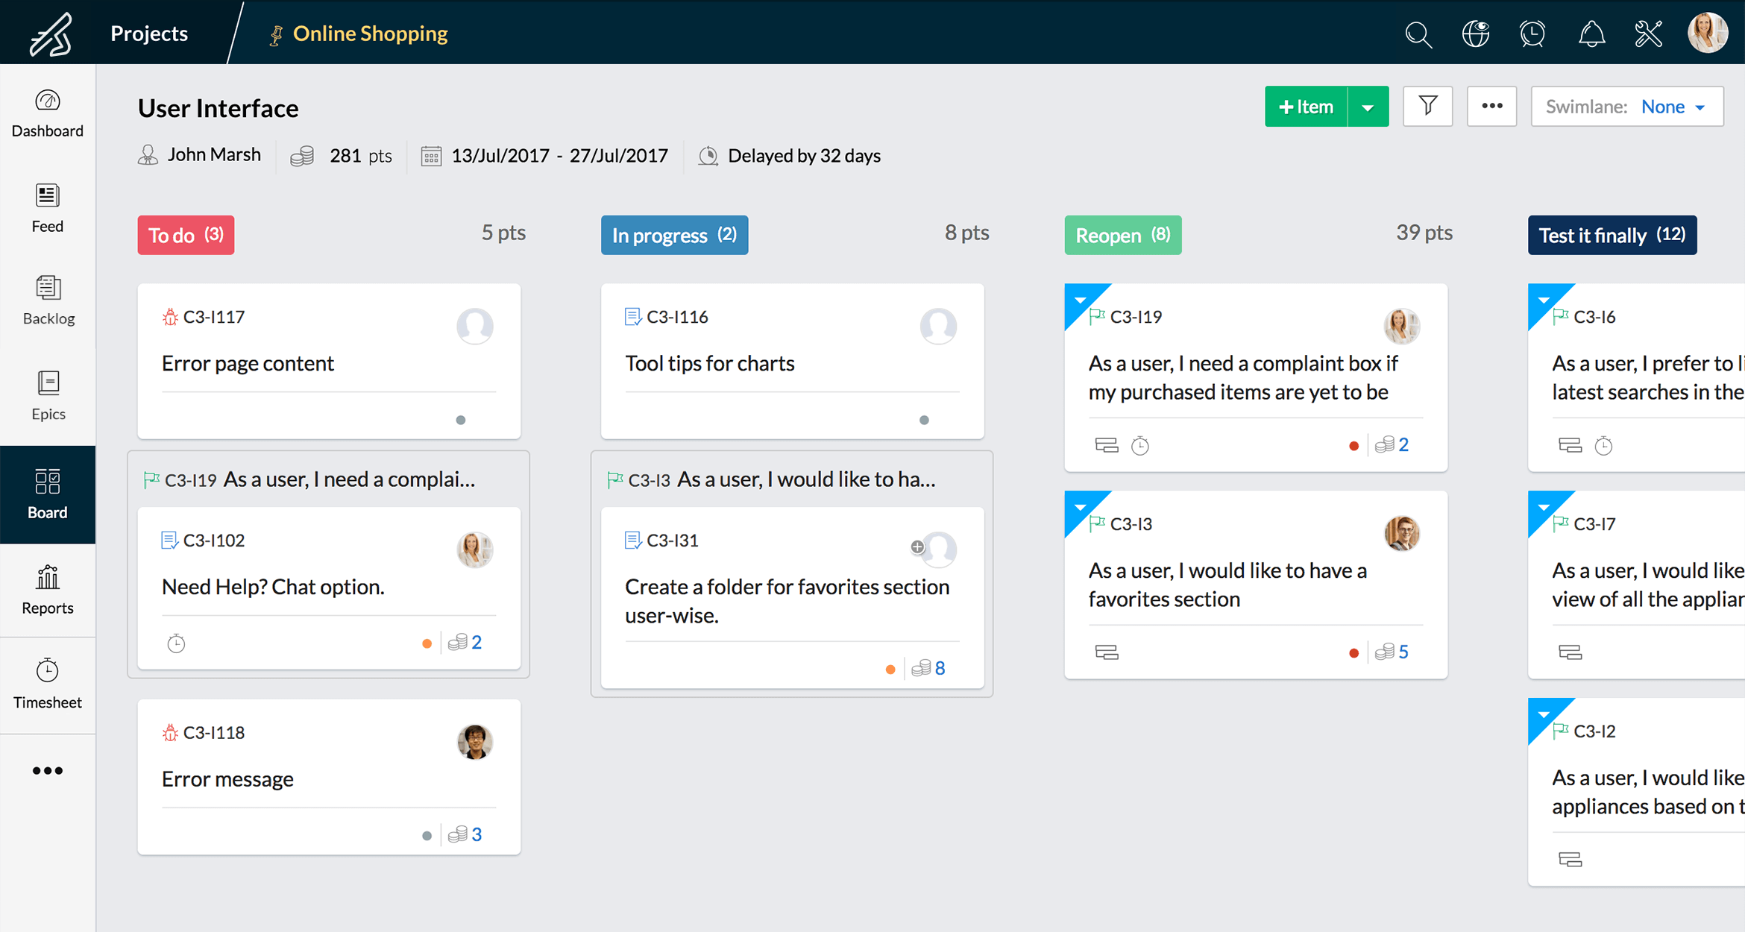Open the settings tools icon
Image resolution: width=1745 pixels, height=932 pixels.
click(1649, 34)
